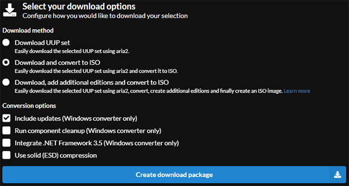Click the Include updates label text
This screenshot has width=349, height=186.
click(76, 119)
